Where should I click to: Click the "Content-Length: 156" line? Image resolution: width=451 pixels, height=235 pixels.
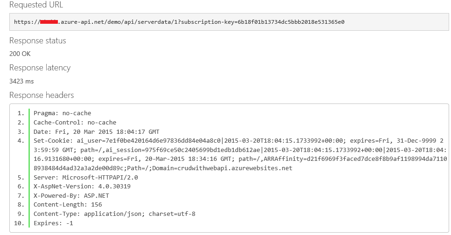pyautogui.click(x=68, y=205)
